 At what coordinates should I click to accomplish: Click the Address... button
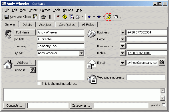[x=25, y=63]
